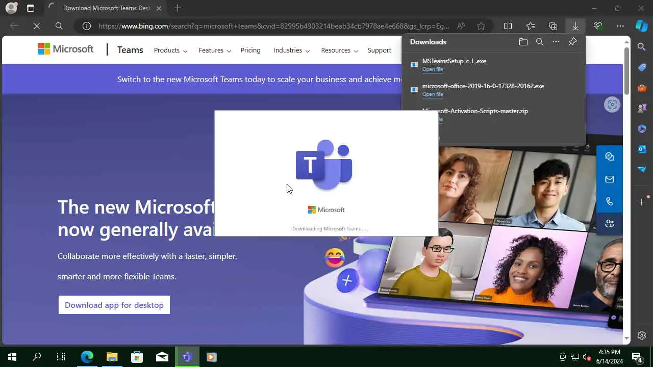This screenshot has height=367, width=653.
Task: Click the visual search icon on page
Action: tap(612, 104)
